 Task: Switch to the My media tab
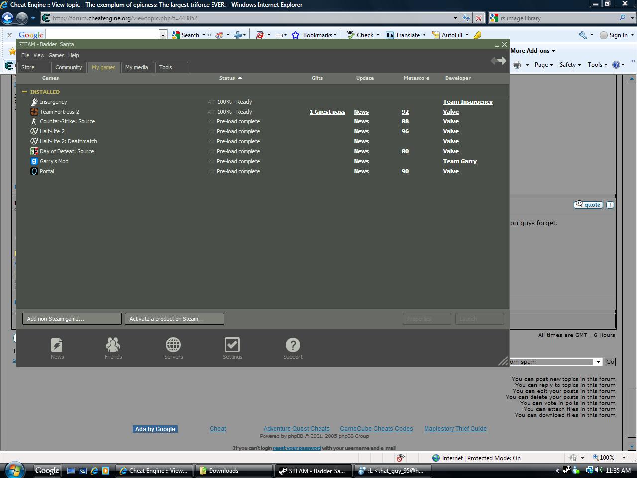point(136,67)
